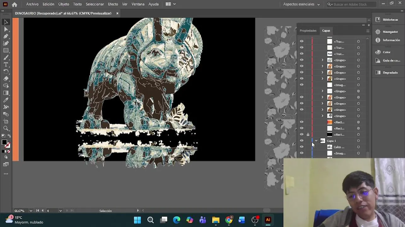Viewport: 405px width, 227px height.
Task: Open the Guía de color panel
Action: point(388,61)
